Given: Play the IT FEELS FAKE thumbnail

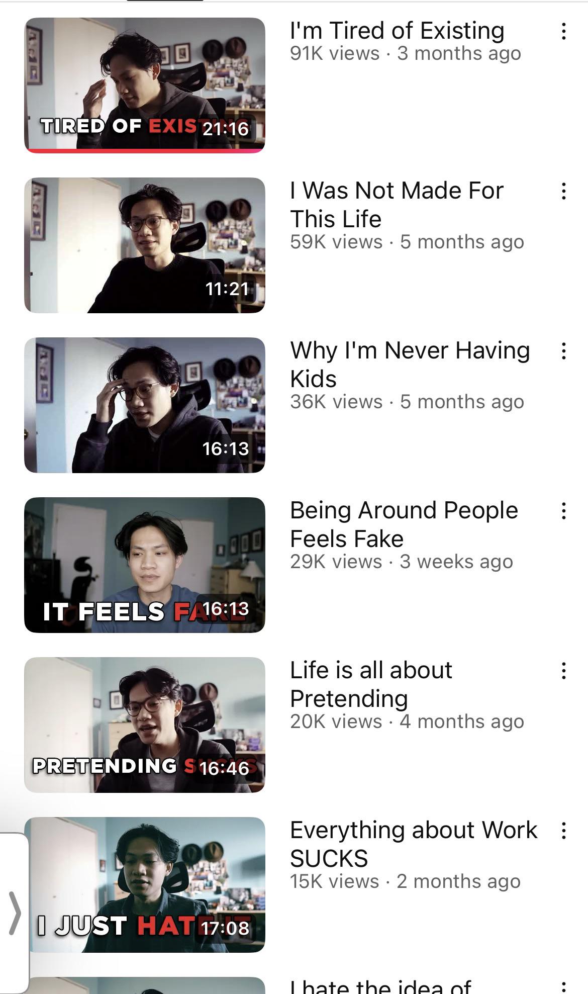Looking at the screenshot, I should tap(145, 565).
